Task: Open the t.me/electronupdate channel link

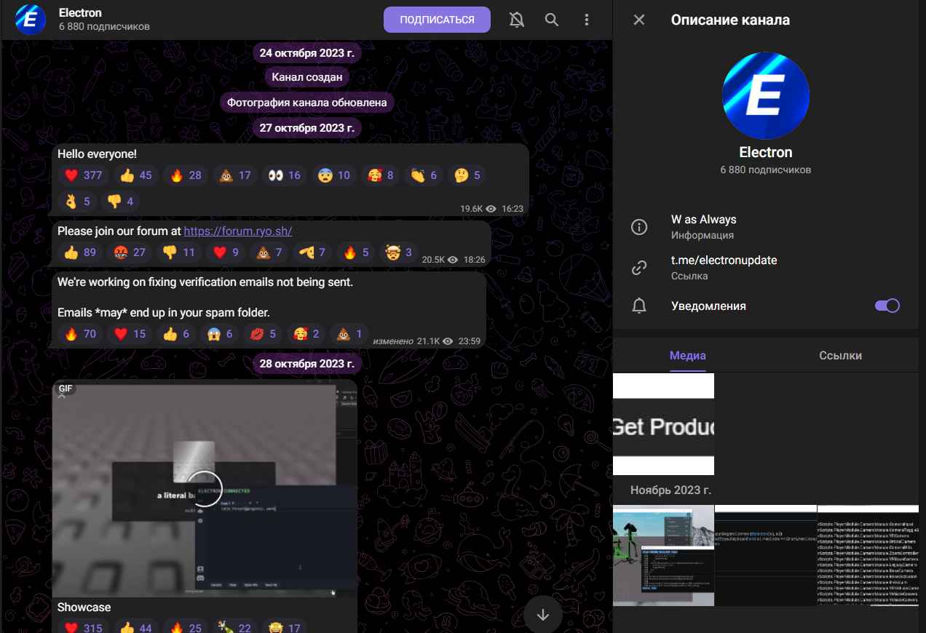Action: tap(724, 260)
